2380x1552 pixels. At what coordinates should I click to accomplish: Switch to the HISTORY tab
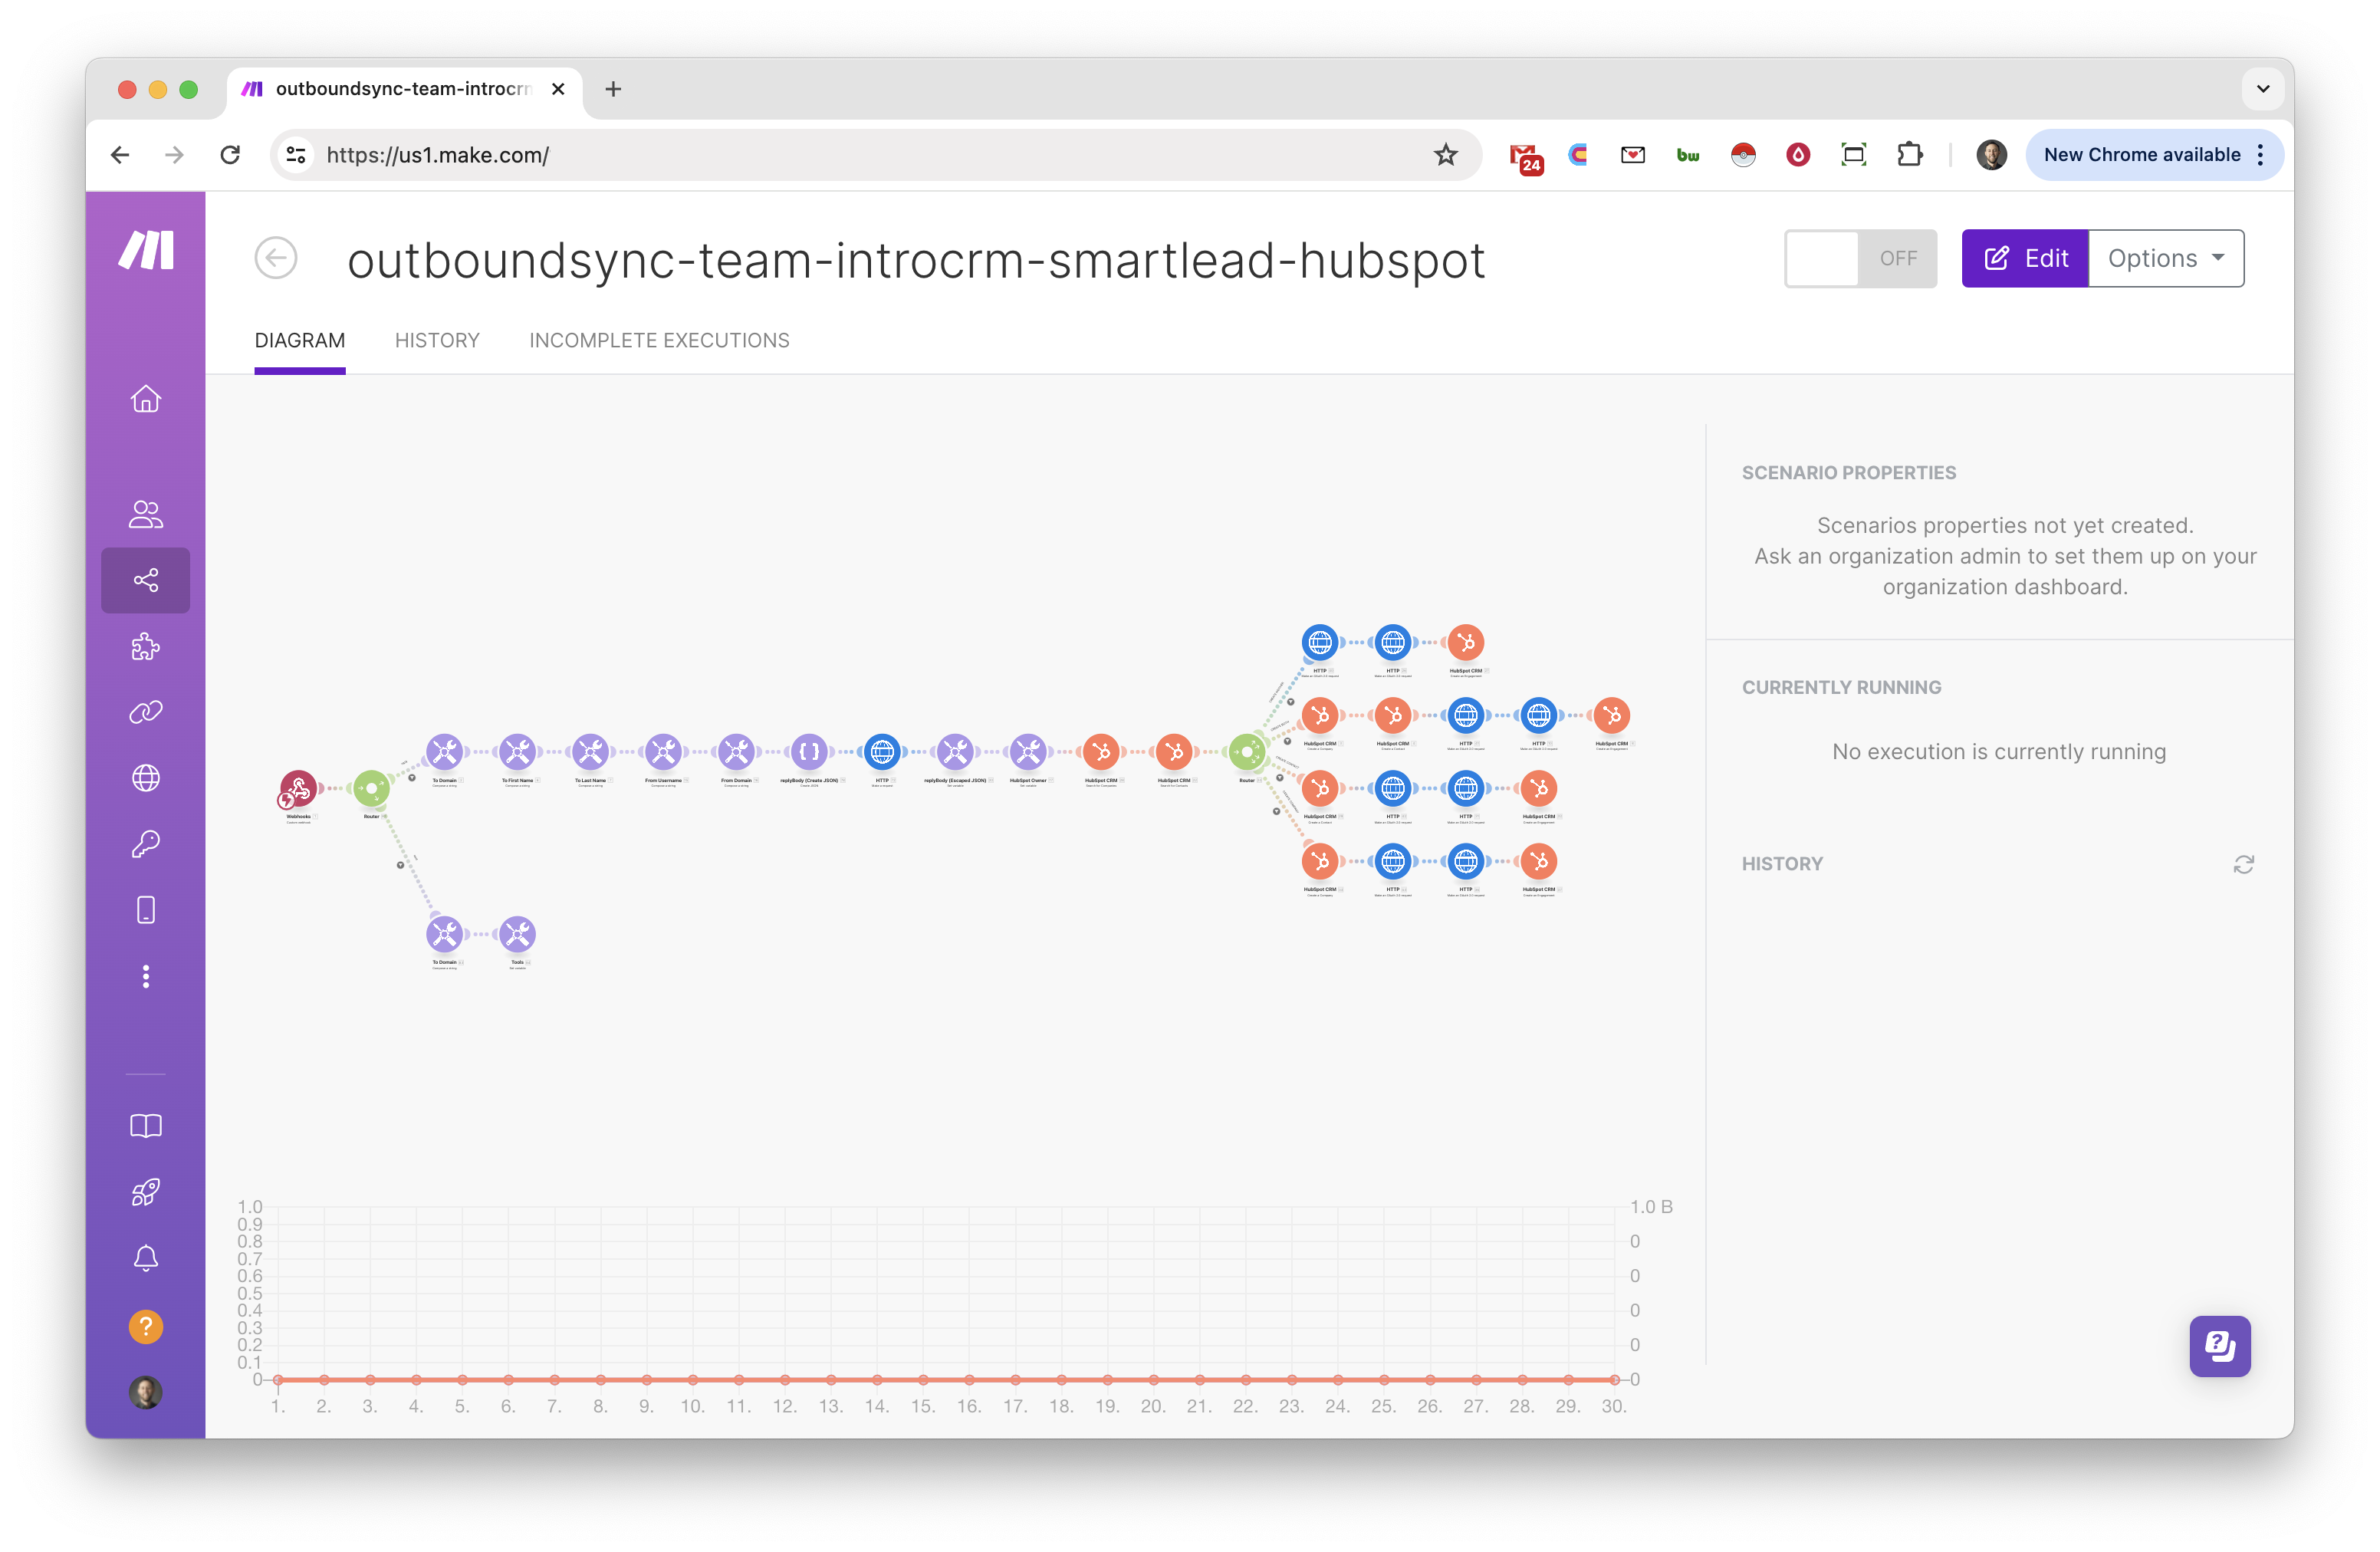437,340
